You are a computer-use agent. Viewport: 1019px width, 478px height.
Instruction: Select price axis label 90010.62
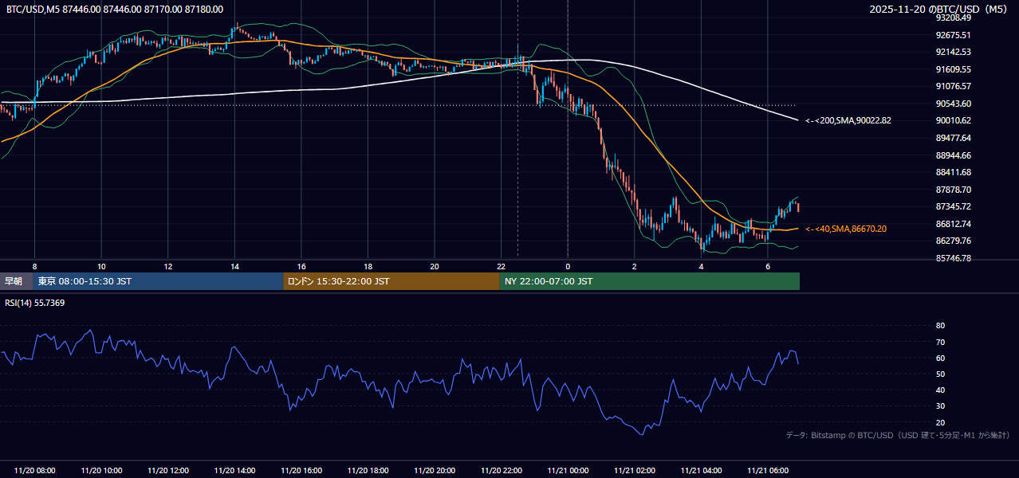953,120
